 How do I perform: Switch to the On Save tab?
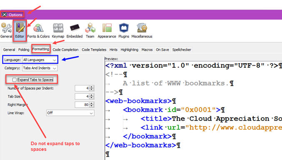162,50
